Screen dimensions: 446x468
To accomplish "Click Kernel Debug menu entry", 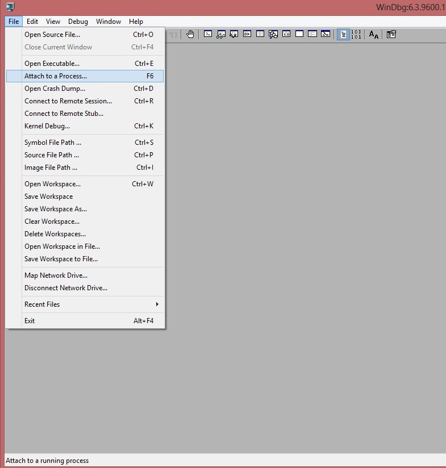I will [x=47, y=126].
